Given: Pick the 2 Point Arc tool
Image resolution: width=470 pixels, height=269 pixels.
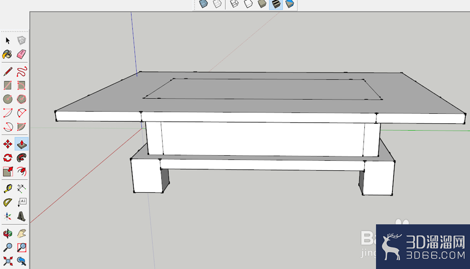Looking at the screenshot, I should point(22,113).
